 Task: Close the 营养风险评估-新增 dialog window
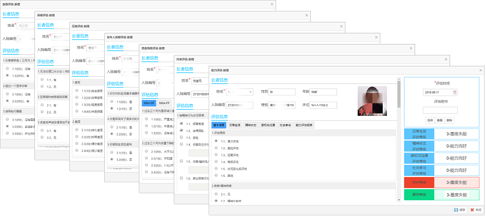coord(412,48)
